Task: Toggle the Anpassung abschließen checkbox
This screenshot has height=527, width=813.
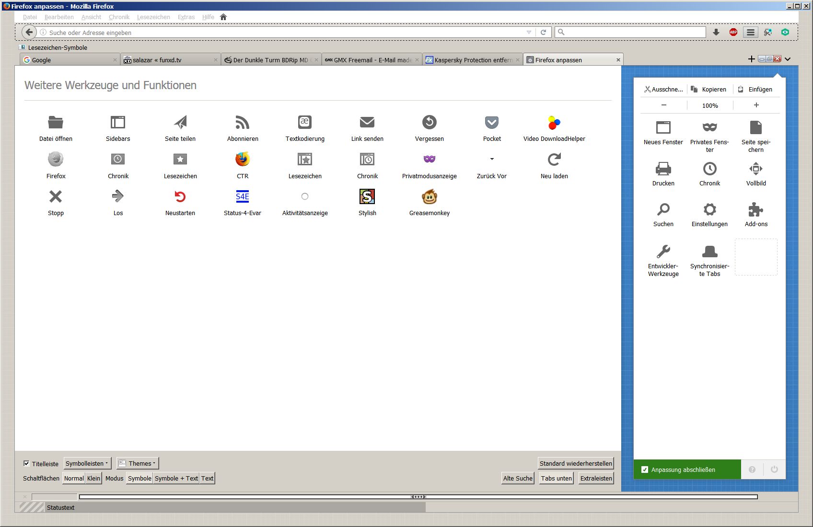Action: (x=645, y=470)
